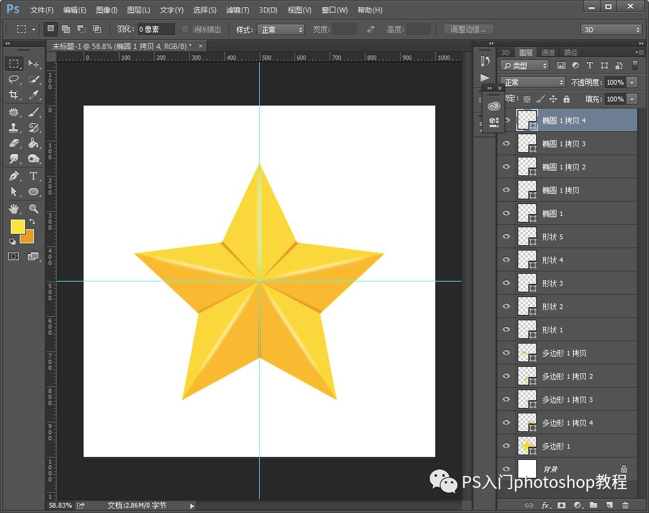Image resolution: width=649 pixels, height=513 pixels.
Task: Open the Layers panel flyout menu
Action: tap(639, 52)
